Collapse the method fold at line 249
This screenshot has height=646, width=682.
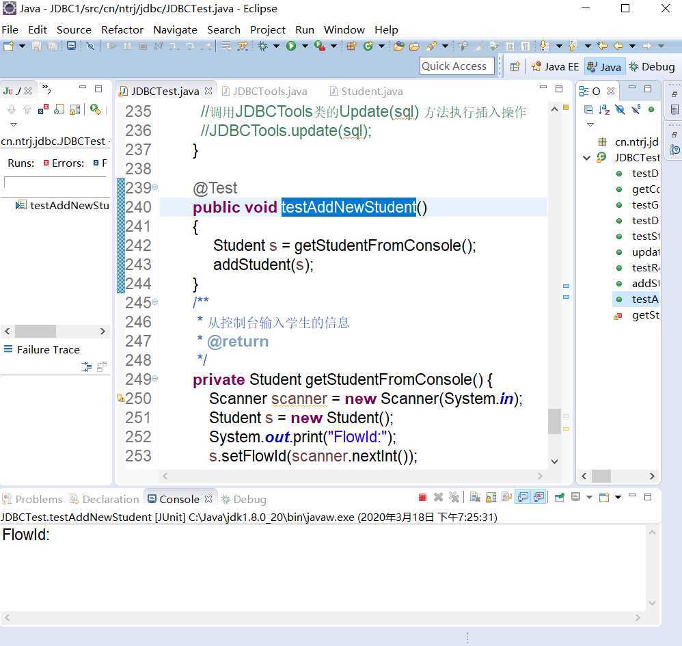pyautogui.click(x=155, y=379)
